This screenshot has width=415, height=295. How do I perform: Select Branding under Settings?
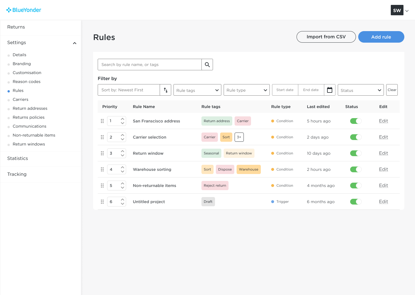point(22,64)
